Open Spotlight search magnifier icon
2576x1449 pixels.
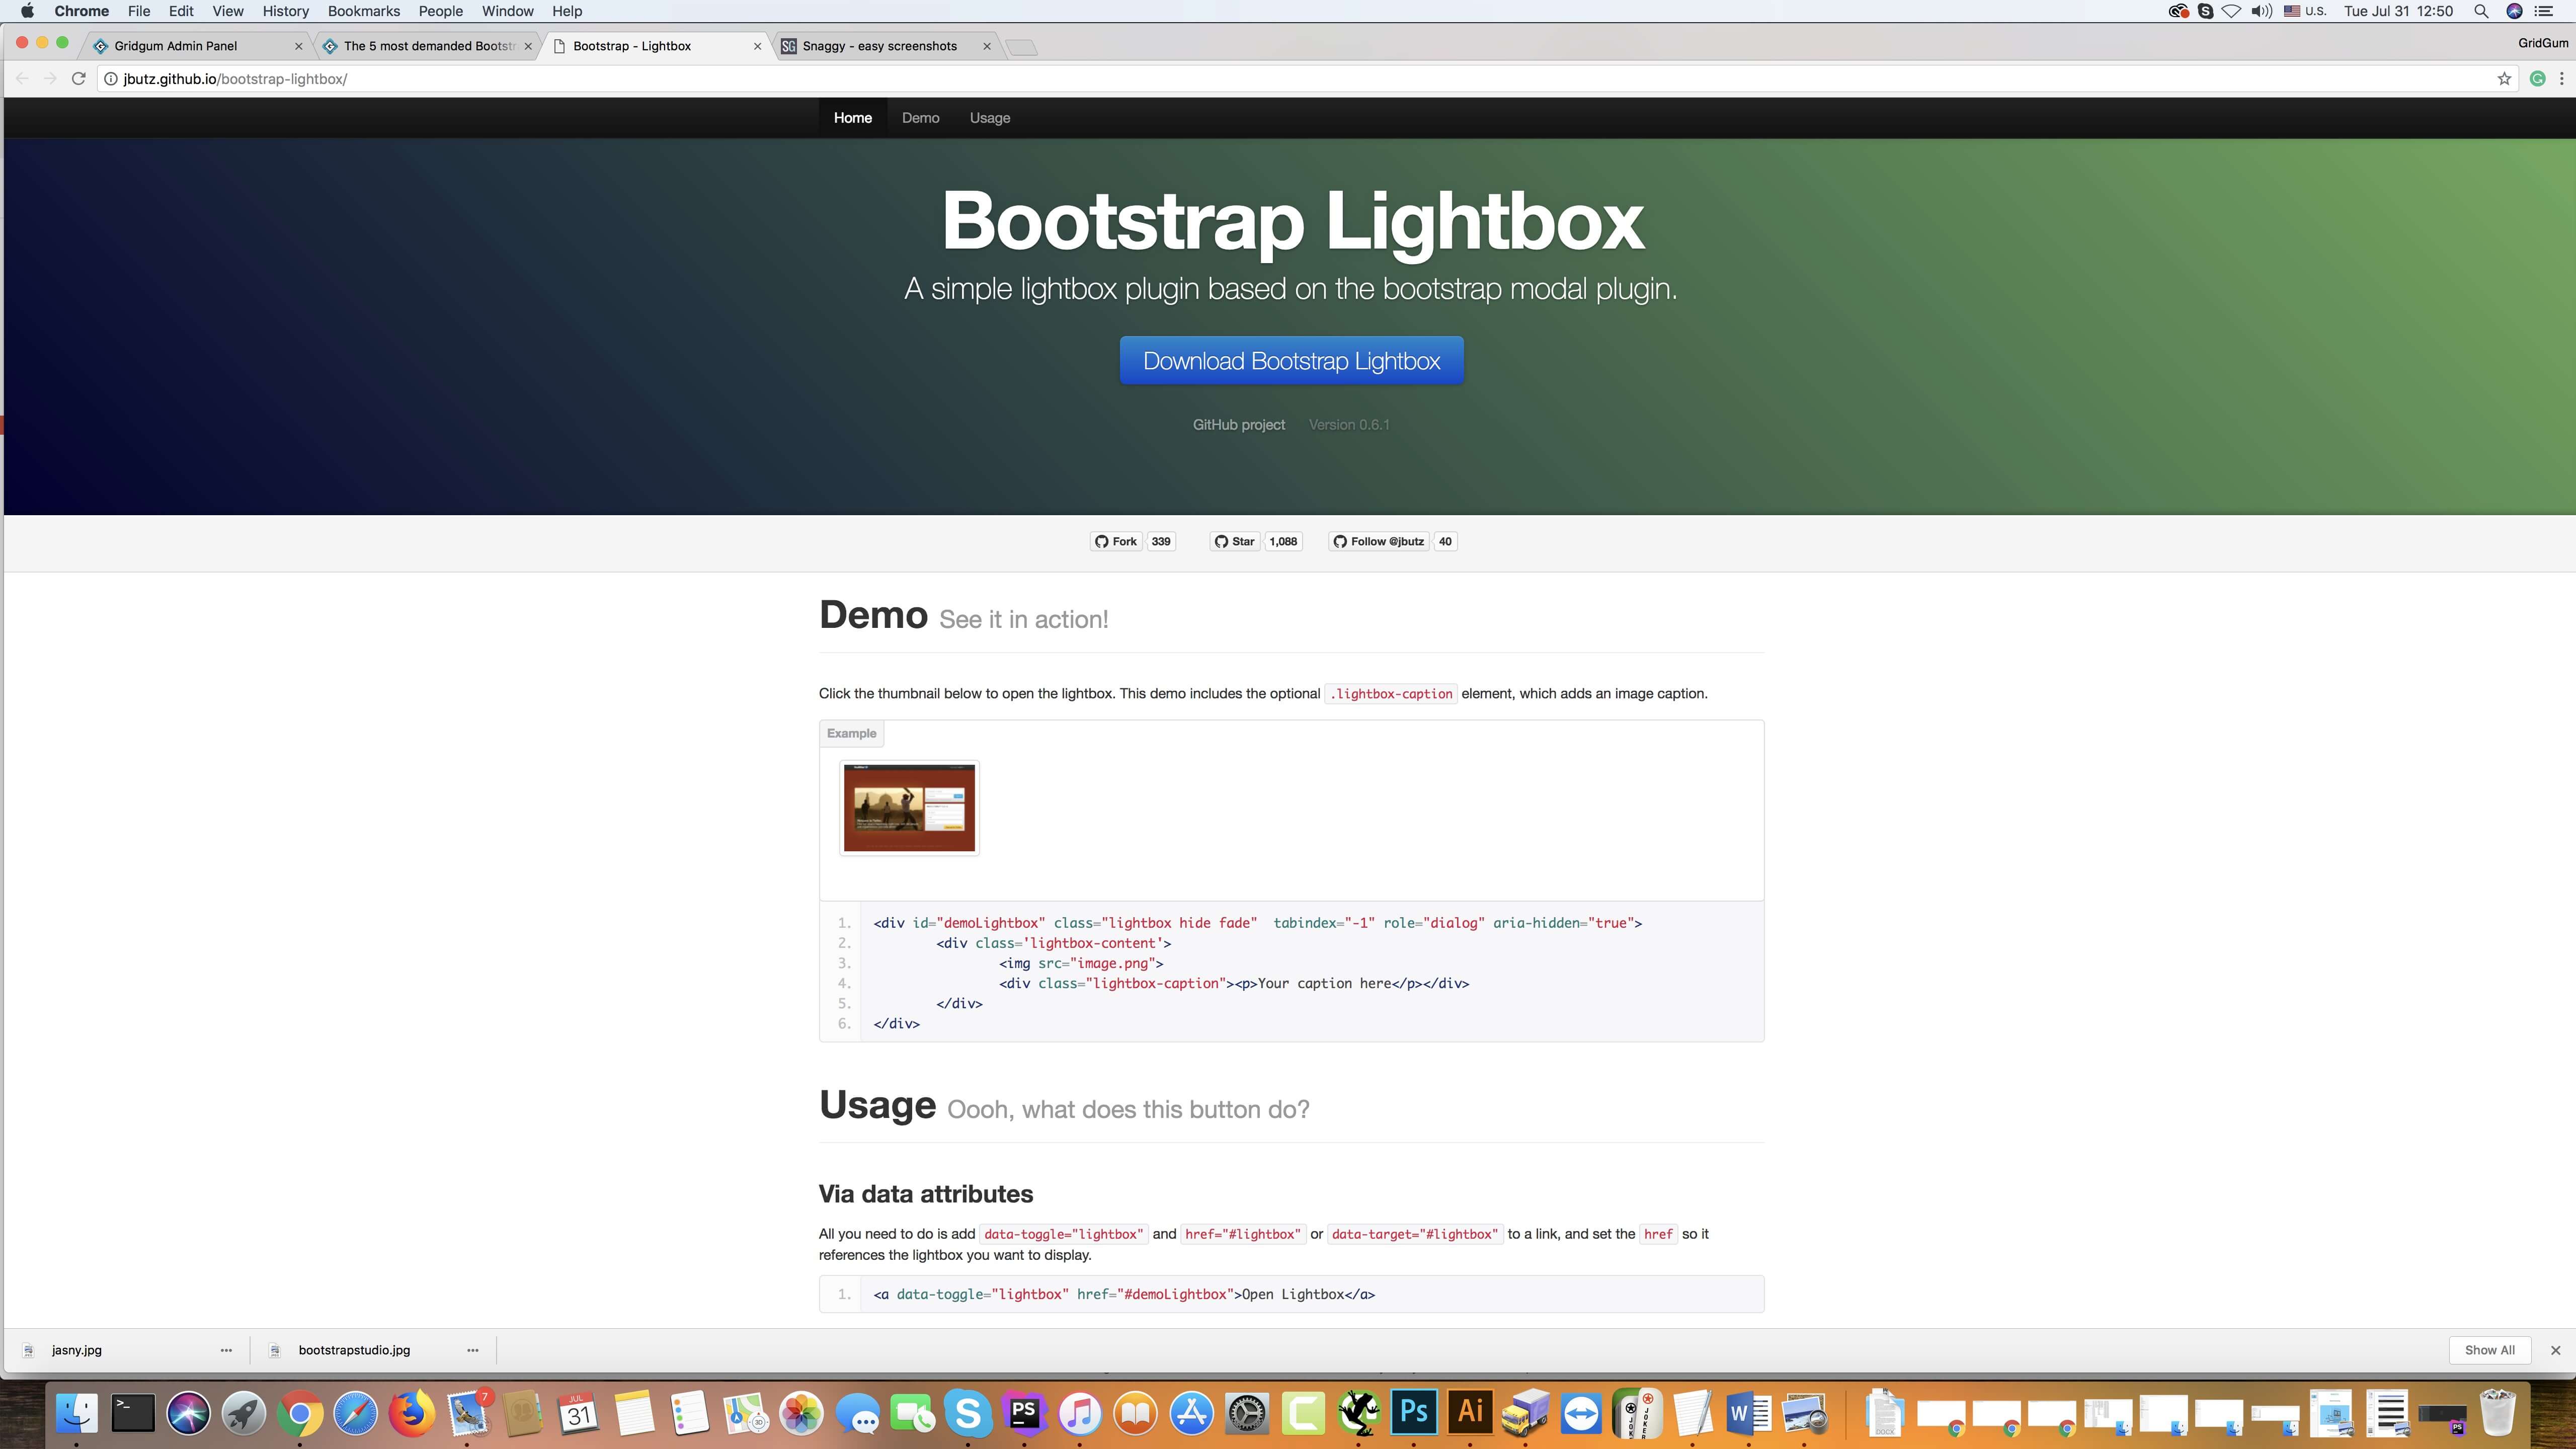[x=2481, y=11]
